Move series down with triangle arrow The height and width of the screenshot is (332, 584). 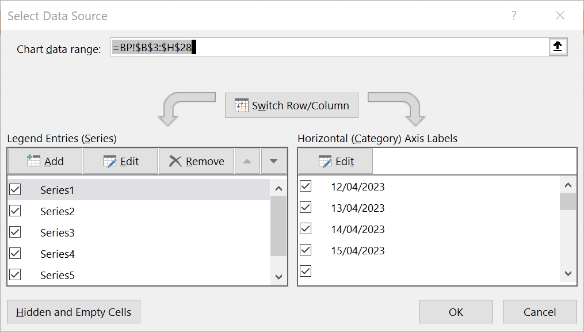point(274,161)
